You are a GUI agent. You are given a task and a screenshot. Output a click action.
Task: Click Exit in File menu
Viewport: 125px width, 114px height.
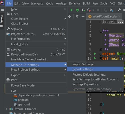pyautogui.click(x=36, y=91)
